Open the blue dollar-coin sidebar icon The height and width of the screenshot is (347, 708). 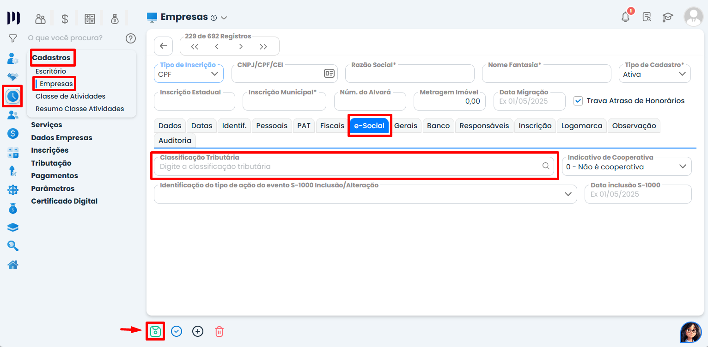point(13,134)
